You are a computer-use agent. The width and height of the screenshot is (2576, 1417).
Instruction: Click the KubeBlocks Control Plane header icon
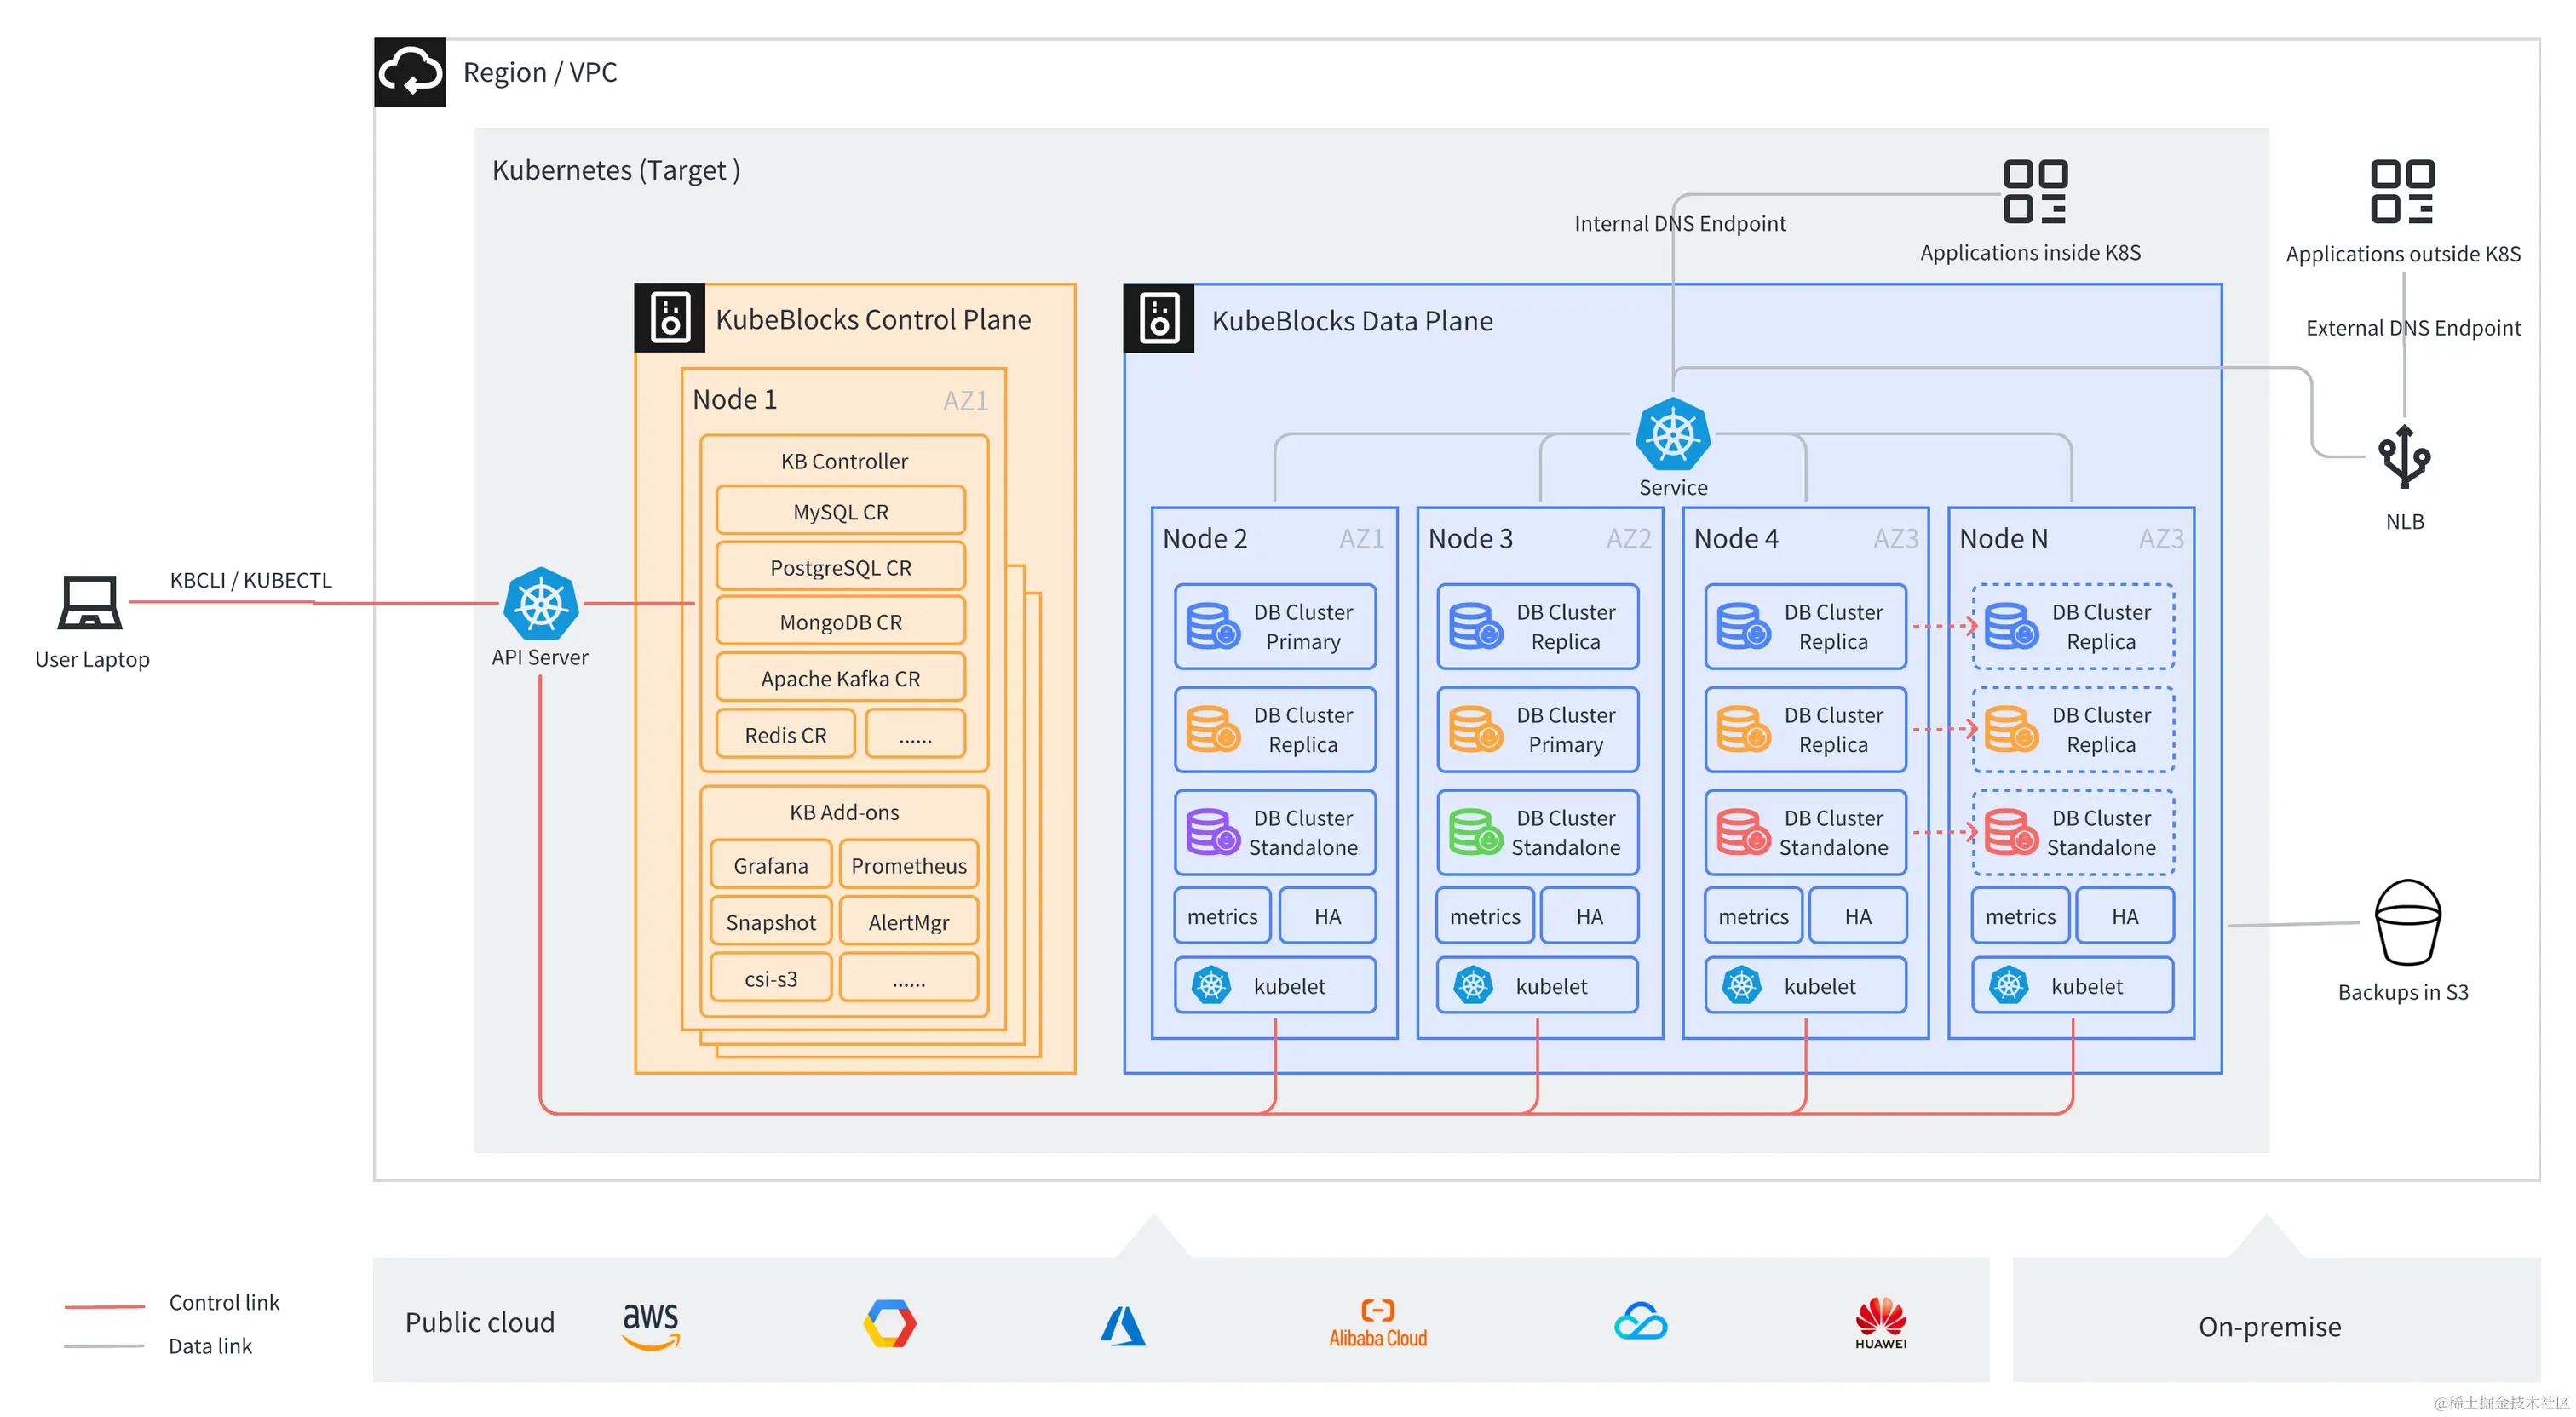coord(670,318)
